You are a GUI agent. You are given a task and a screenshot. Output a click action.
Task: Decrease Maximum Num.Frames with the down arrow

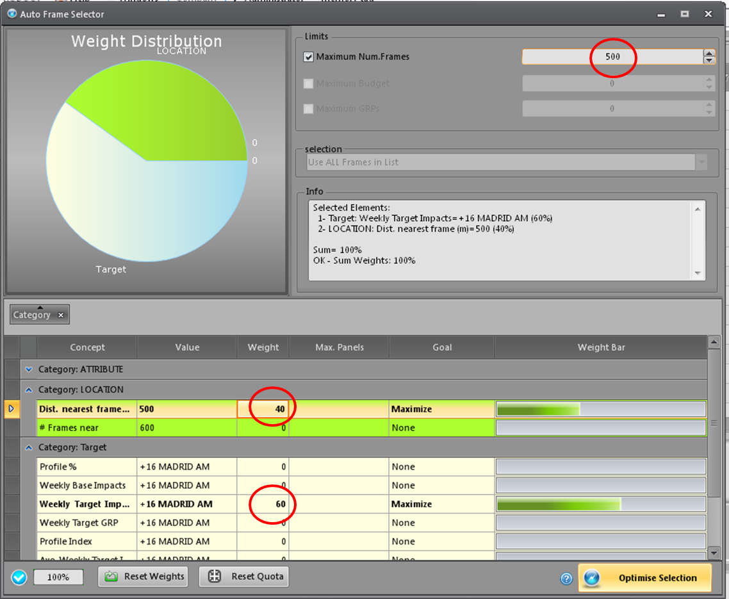(709, 60)
